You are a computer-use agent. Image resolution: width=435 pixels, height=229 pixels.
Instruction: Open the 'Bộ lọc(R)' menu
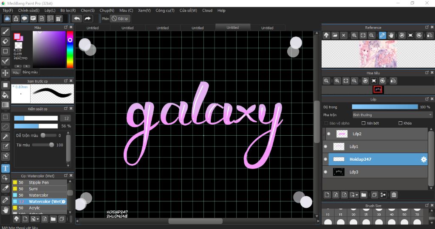68,10
